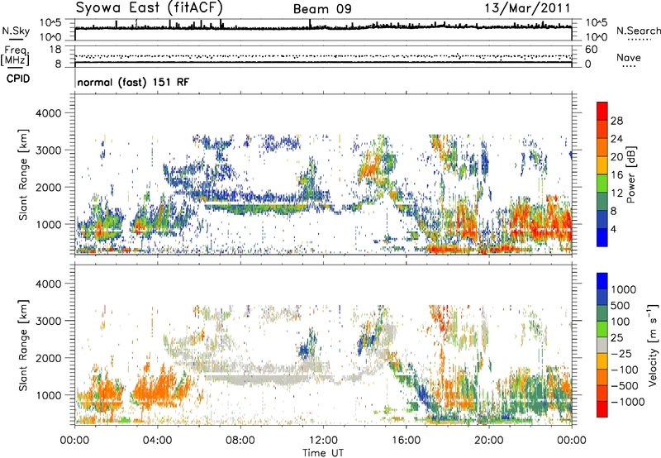Click the 4000 tick on the power panel

(x=48, y=113)
